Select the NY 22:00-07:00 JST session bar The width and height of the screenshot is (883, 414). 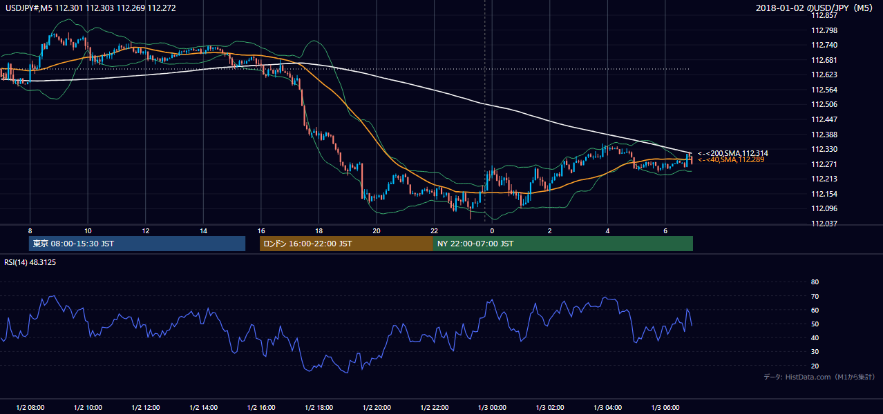pyautogui.click(x=563, y=244)
